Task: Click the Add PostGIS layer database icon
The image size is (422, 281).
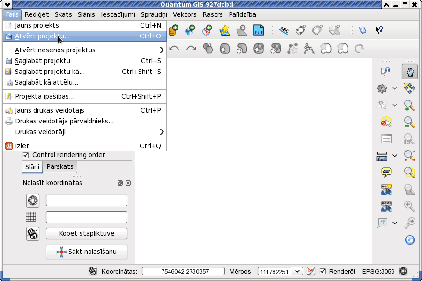Action: tap(174, 30)
